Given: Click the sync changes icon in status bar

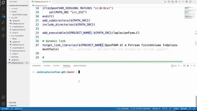Looking at the screenshot, I should 12,109.
